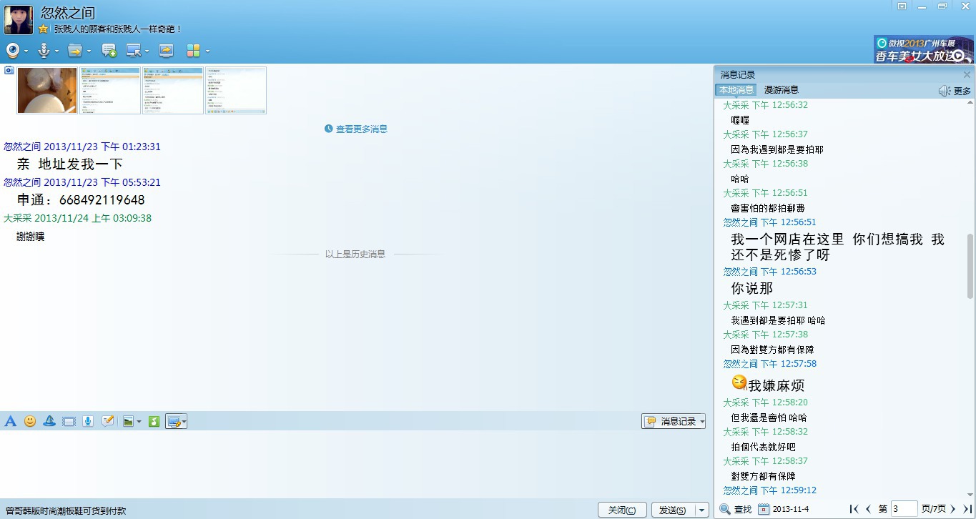Click the green music note icon
This screenshot has height=519, width=976.
[x=154, y=422]
